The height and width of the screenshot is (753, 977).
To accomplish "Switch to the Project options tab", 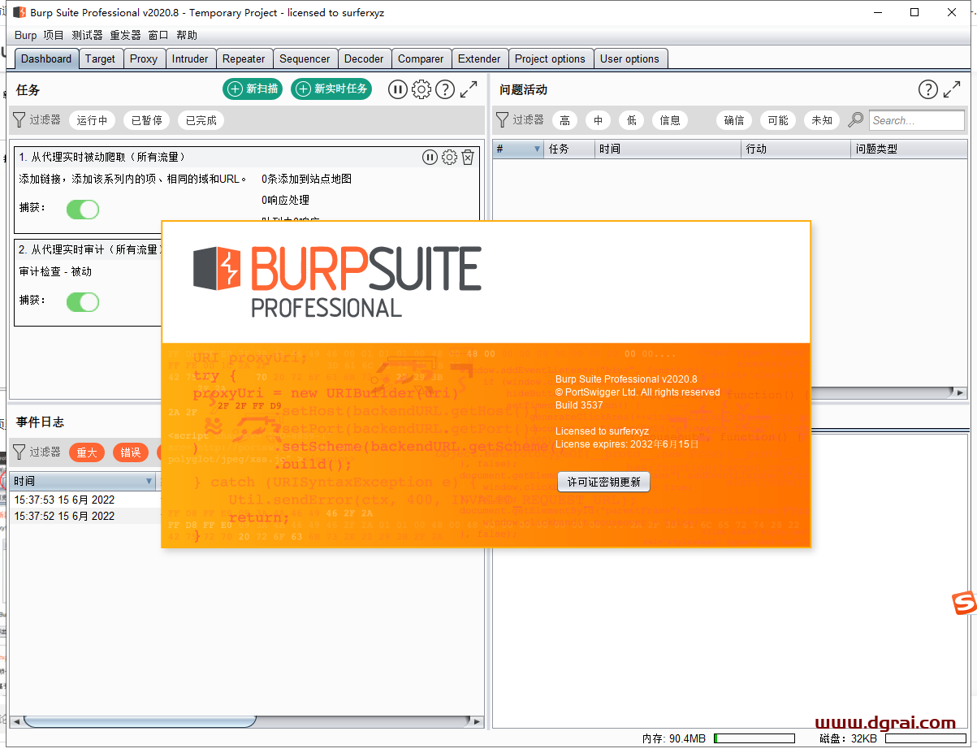I will pos(550,58).
